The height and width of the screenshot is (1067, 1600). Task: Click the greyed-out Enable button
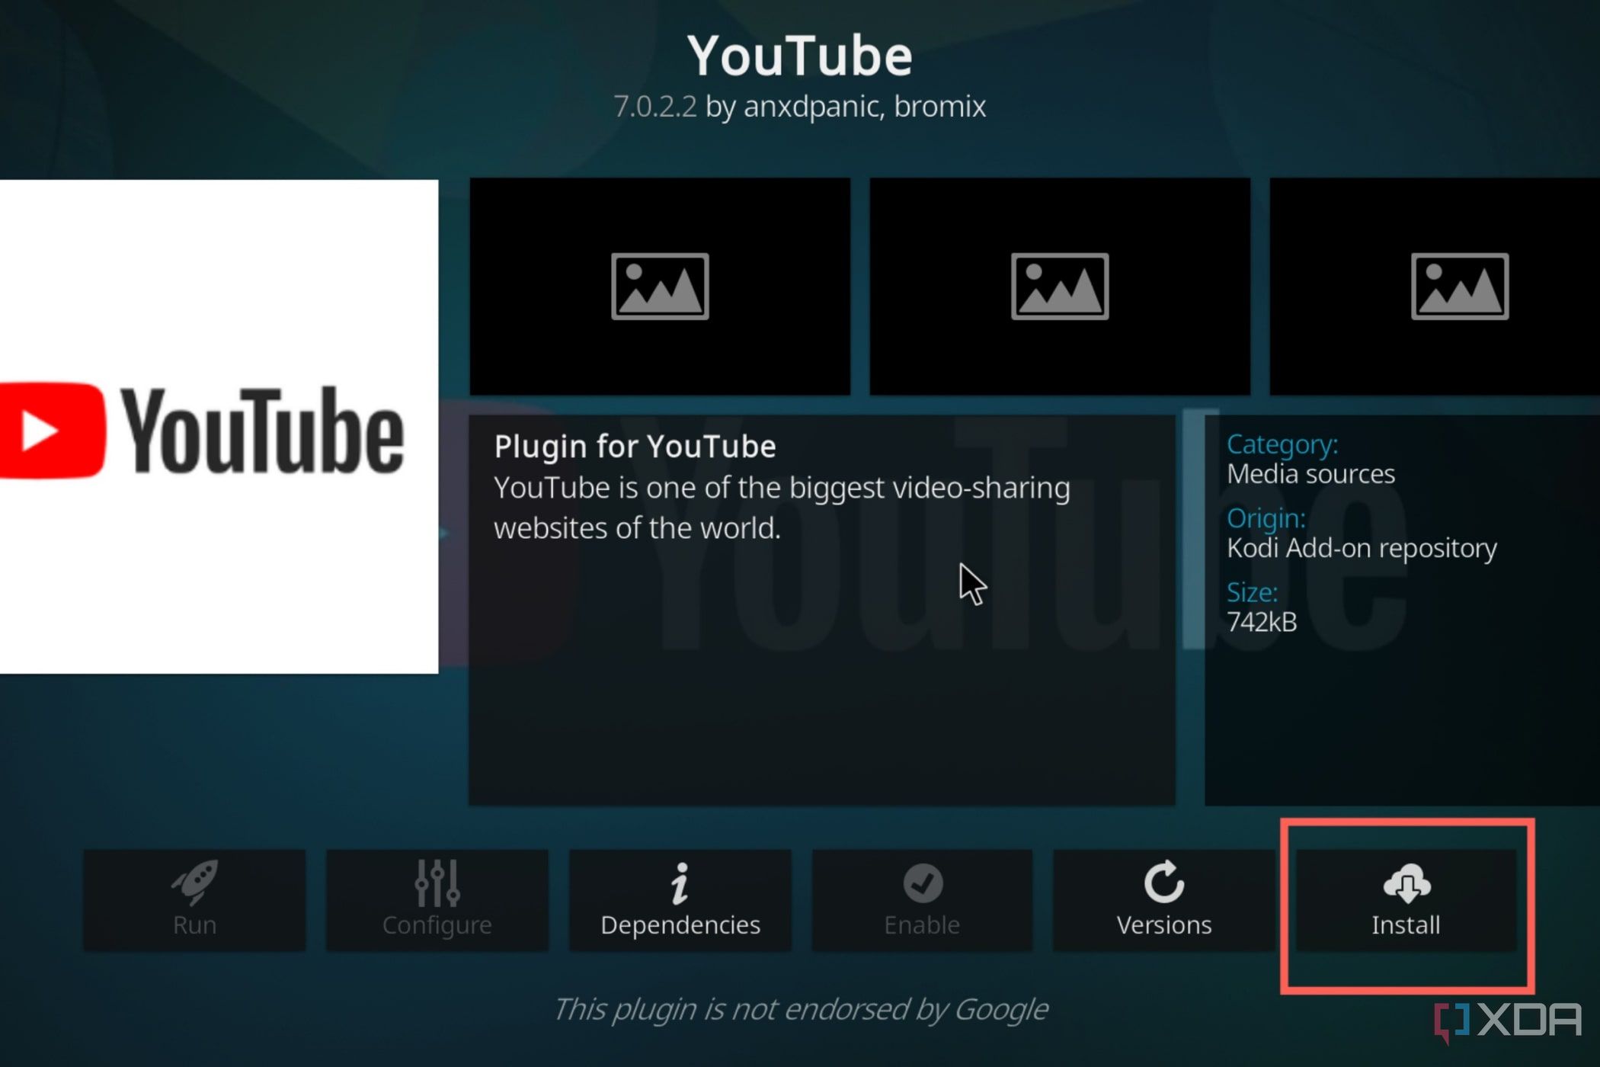(x=922, y=901)
